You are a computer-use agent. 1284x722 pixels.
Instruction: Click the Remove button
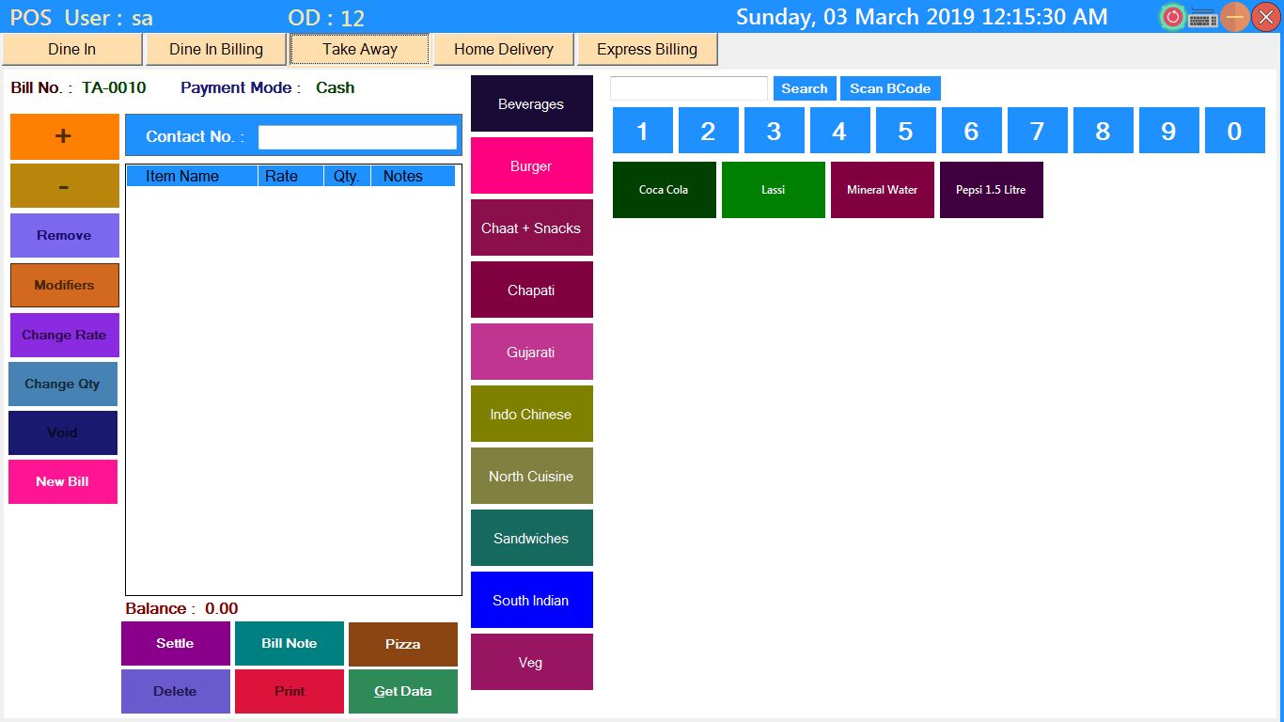tap(65, 235)
